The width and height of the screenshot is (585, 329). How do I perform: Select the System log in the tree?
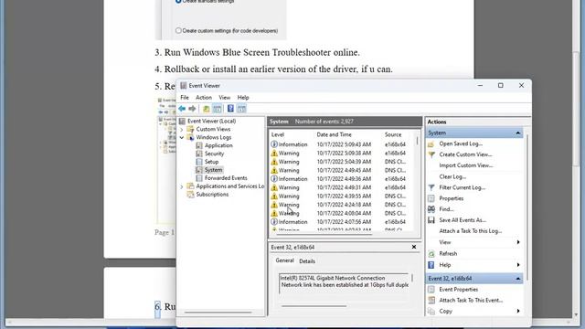click(x=213, y=170)
